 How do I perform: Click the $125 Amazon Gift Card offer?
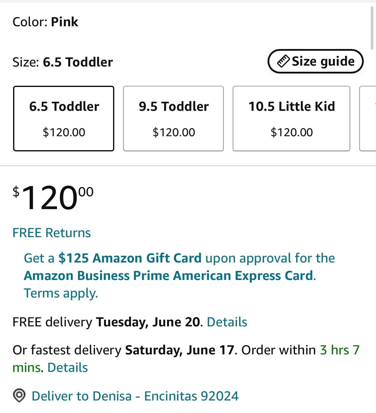(130, 258)
